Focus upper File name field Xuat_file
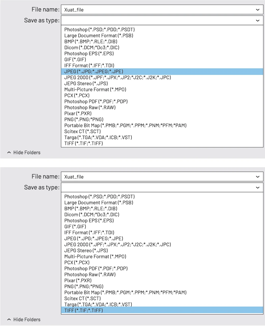 [162, 10]
